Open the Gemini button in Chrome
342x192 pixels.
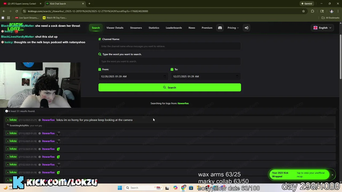coord(306,4)
